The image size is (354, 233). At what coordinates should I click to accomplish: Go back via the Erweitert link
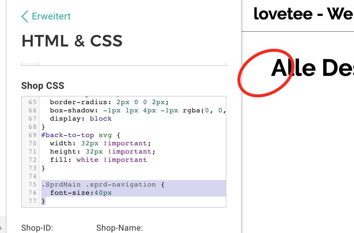coord(51,16)
